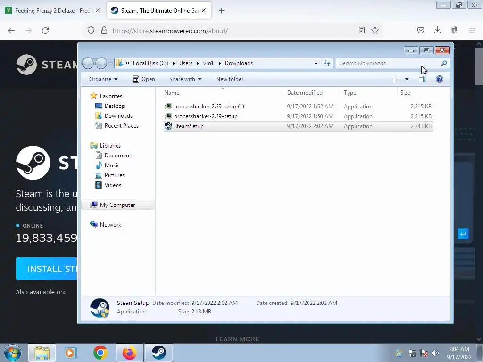Open the Firefox downloads panel
Image resolution: width=483 pixels, height=362 pixels.
437,30
